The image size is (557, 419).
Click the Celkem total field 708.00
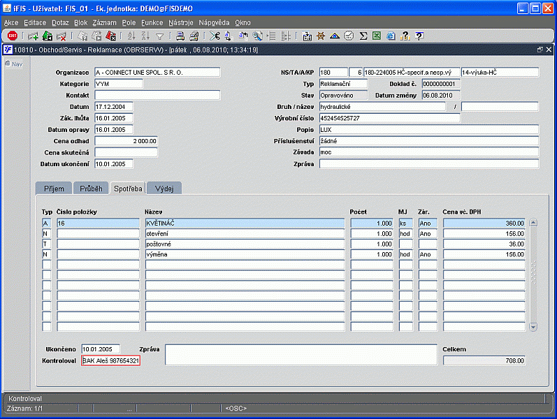coord(484,361)
